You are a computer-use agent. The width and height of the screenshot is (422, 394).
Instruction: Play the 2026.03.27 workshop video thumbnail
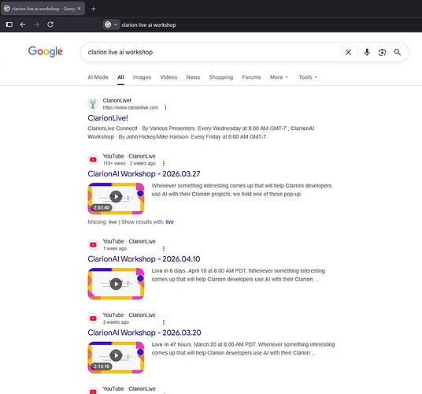point(116,199)
